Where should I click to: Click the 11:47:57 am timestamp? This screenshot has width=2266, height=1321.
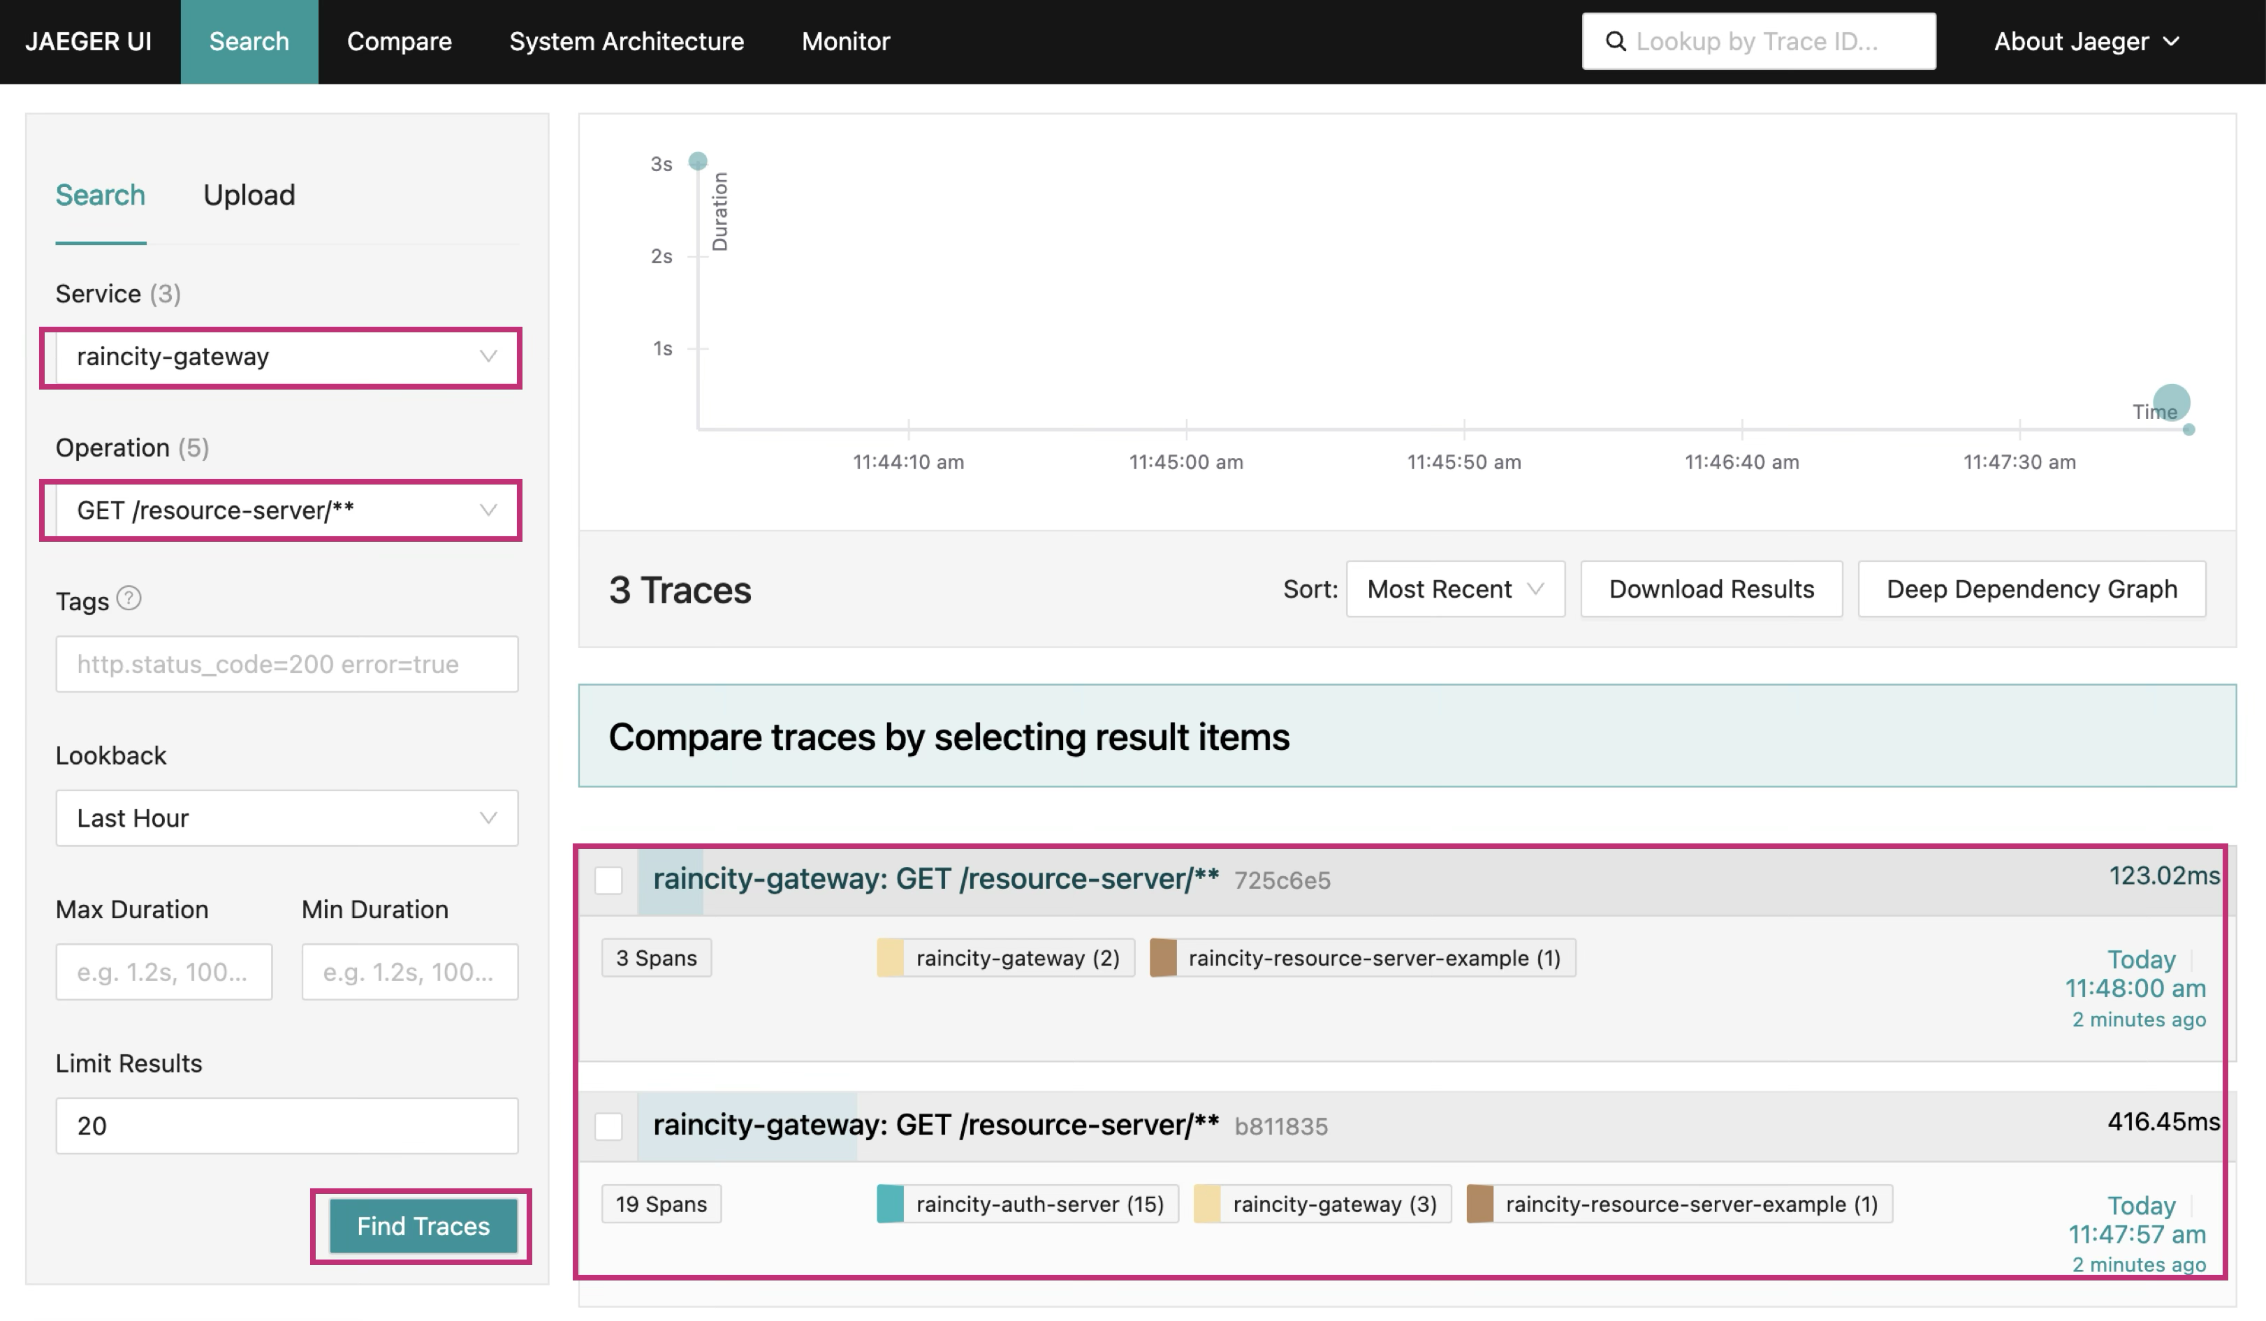2137,1234
